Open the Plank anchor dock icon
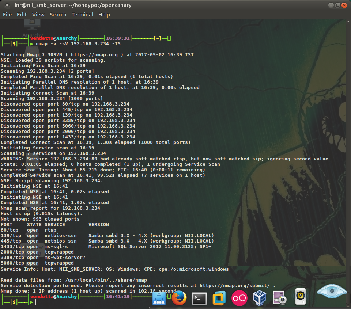This screenshot has width=351, height=312. pyautogui.click(x=159, y=298)
